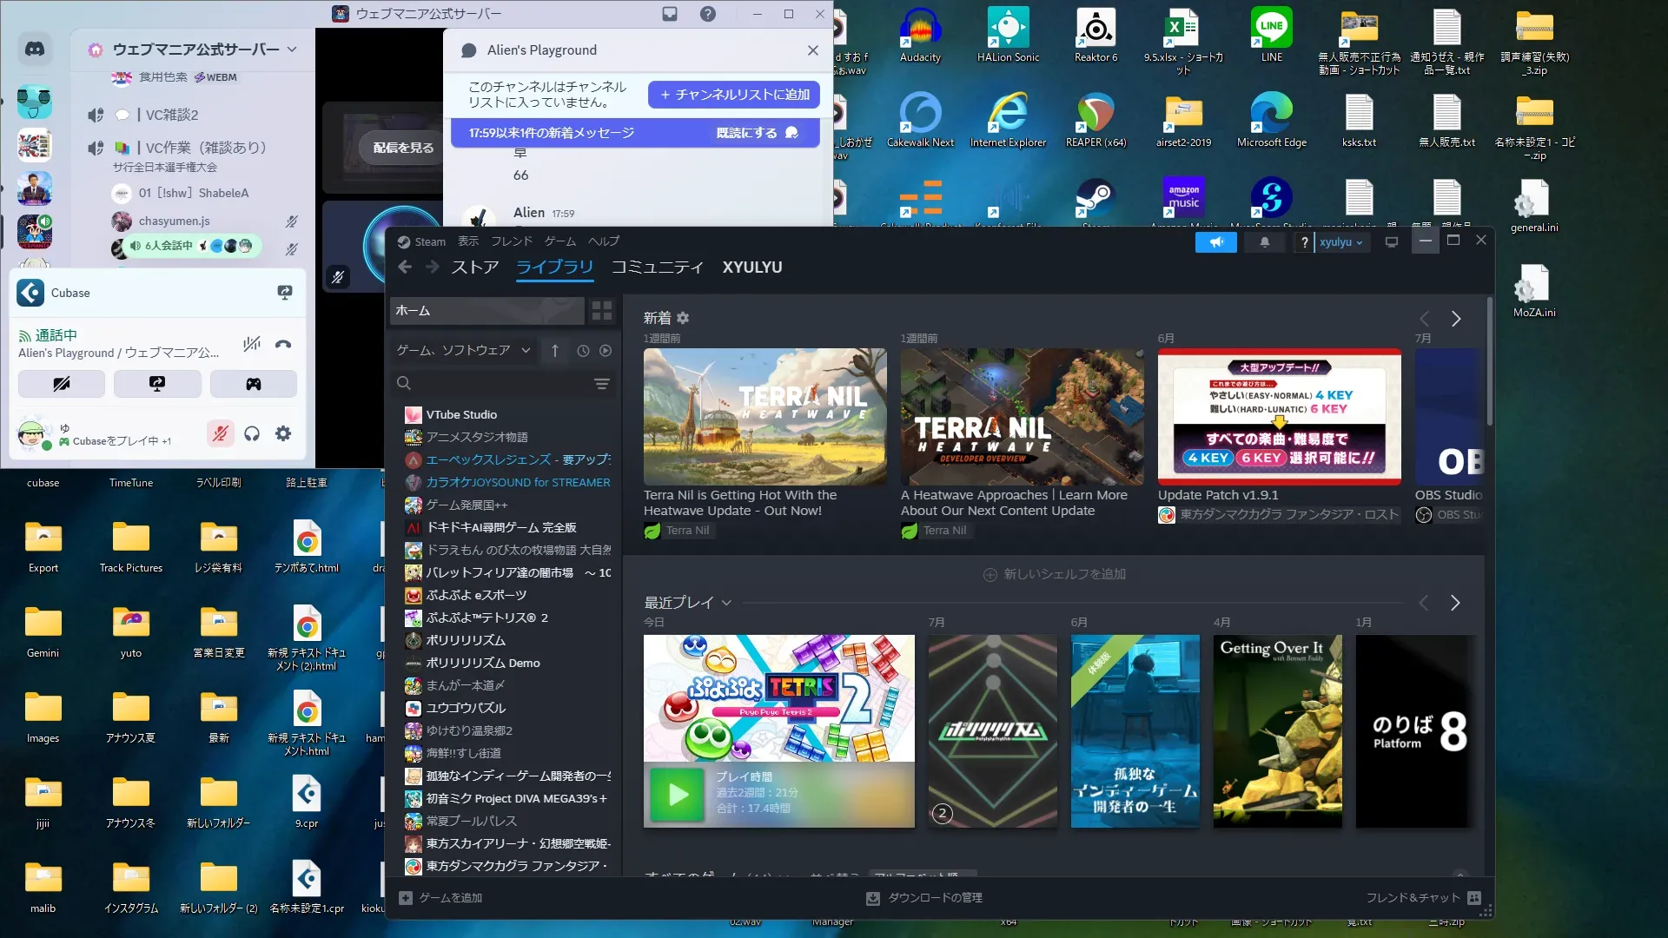Open Steam library collections grid view
Screen dimensions: 1668x938
click(601, 311)
